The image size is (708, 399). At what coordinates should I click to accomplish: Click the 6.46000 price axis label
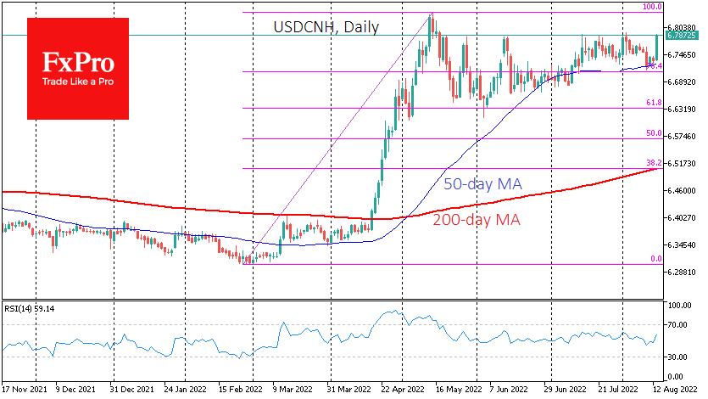pos(682,192)
